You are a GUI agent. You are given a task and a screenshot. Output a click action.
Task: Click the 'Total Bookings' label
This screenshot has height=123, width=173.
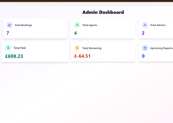23,25
